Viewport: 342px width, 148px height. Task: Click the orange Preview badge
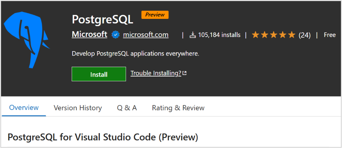[x=155, y=15]
